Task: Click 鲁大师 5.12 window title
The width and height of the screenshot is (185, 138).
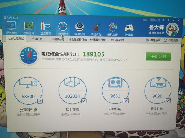Action: [11, 18]
